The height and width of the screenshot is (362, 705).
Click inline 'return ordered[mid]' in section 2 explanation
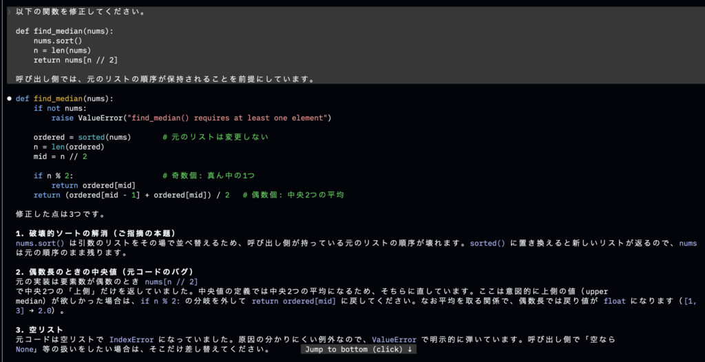point(293,301)
